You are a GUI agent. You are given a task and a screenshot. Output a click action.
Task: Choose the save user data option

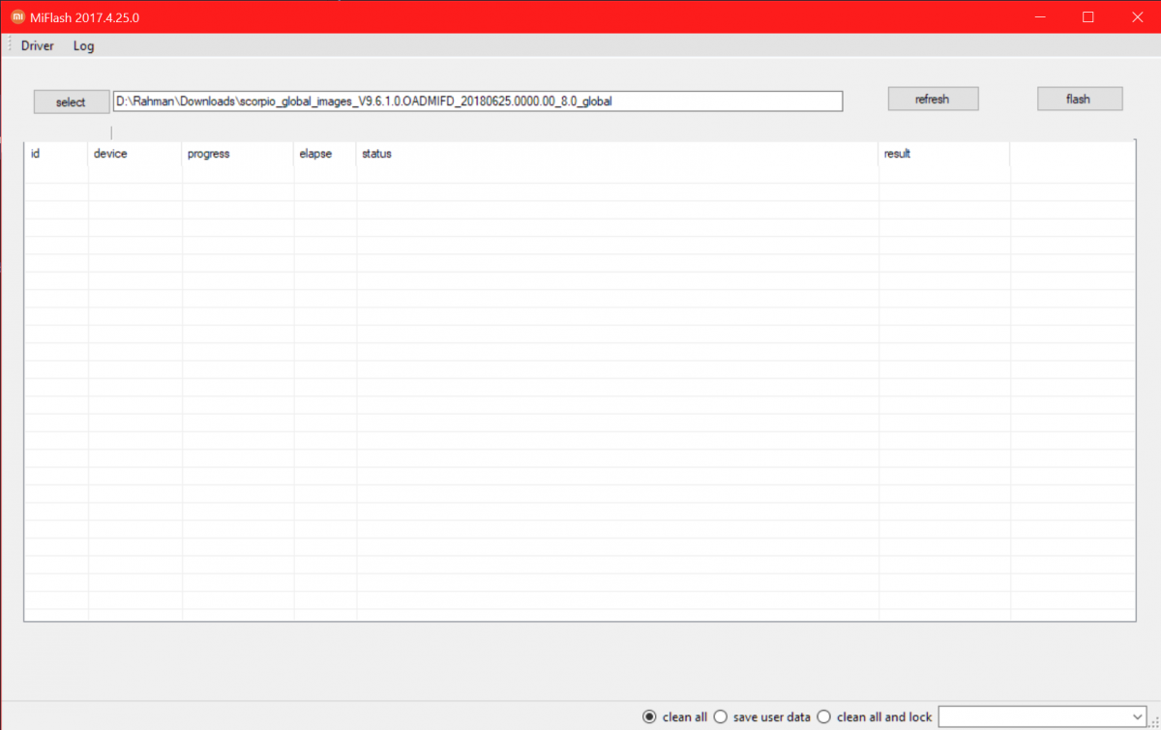[x=762, y=716]
